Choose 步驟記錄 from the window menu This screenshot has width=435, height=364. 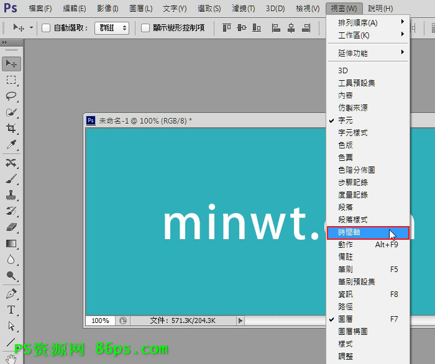pos(368,183)
